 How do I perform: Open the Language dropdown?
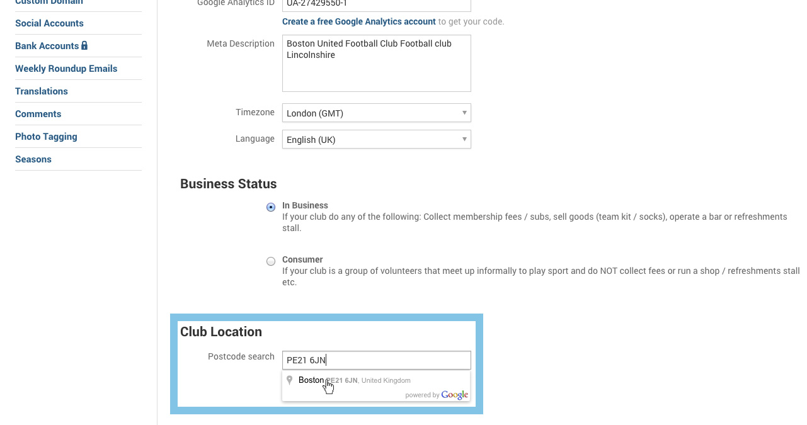click(x=376, y=139)
